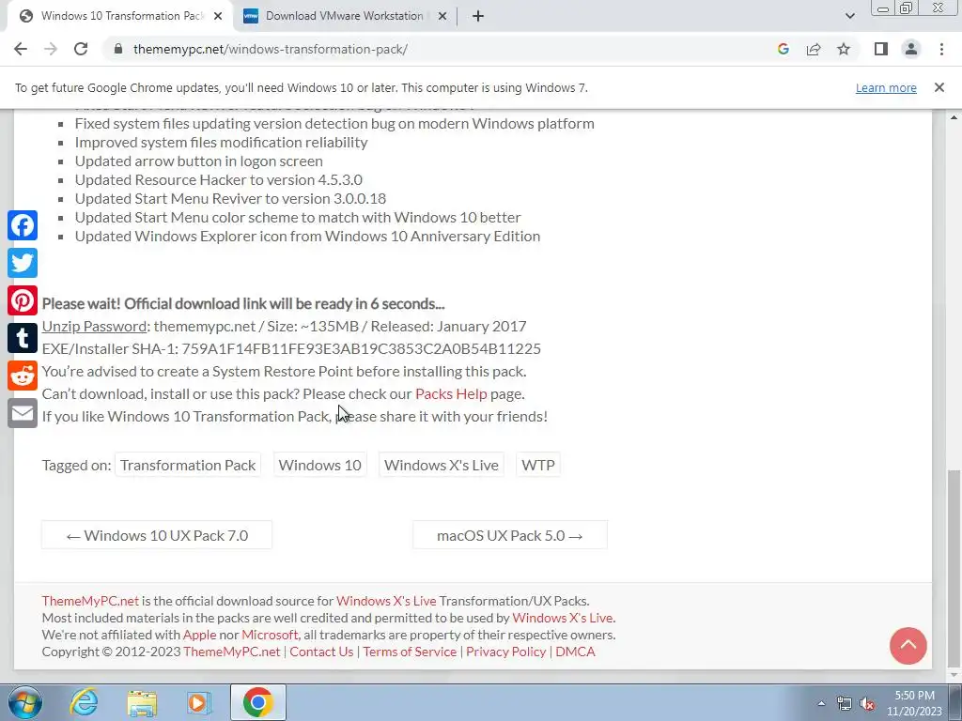Open the Apple footer link
Viewport: 962px width, 721px height.
point(199,635)
